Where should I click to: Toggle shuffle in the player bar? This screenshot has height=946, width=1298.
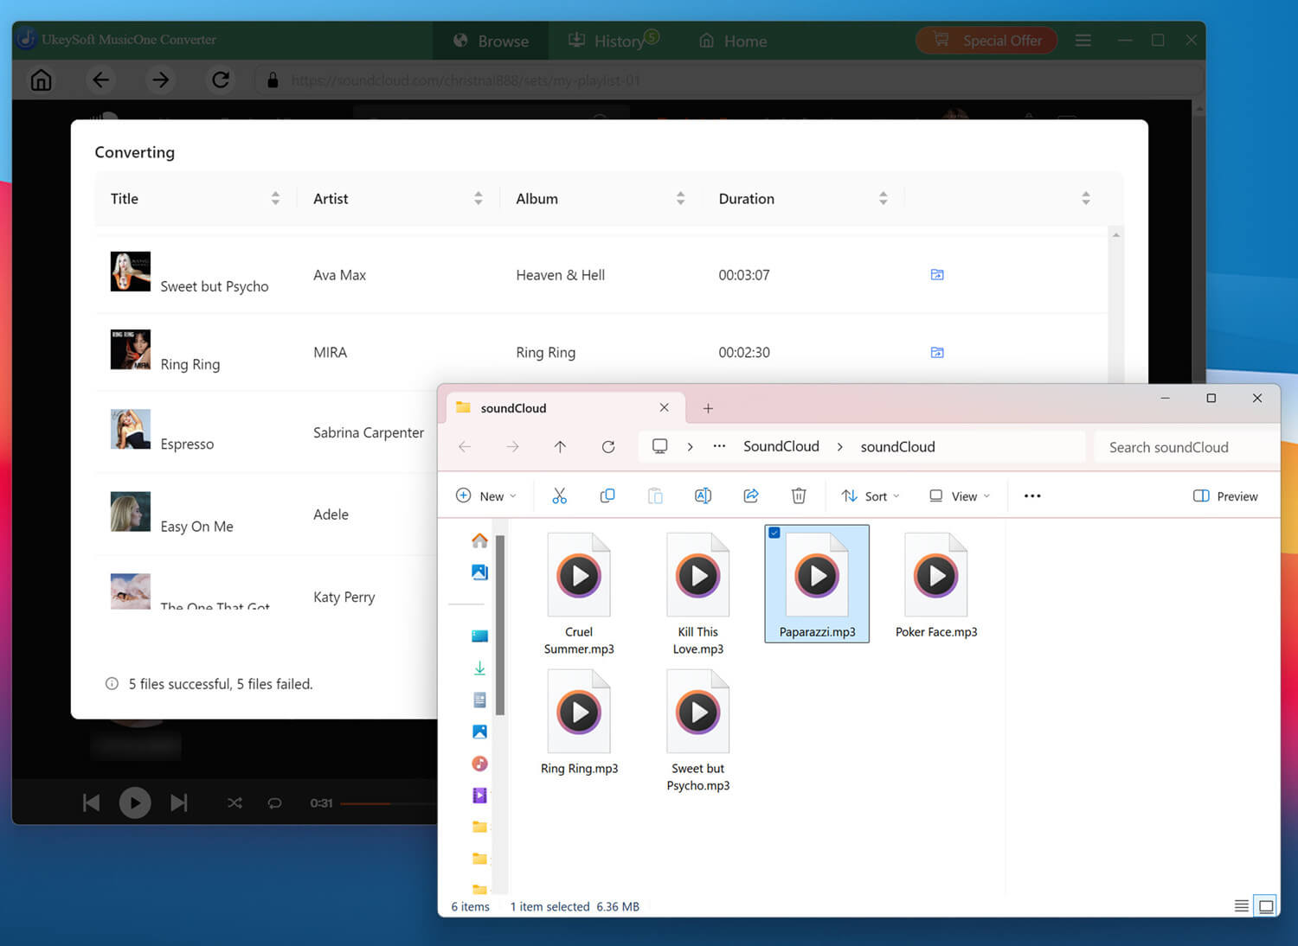pyautogui.click(x=235, y=803)
